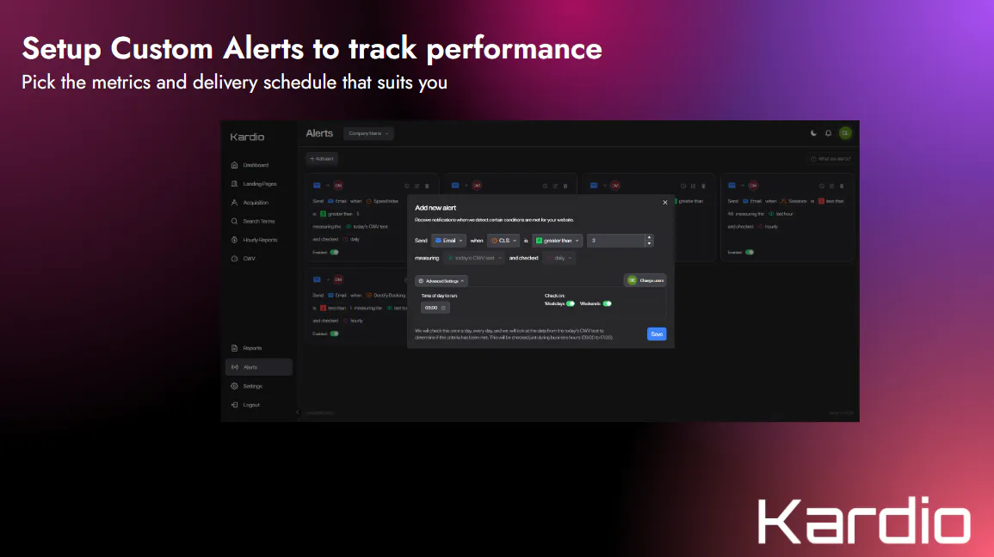Click the Kardio logo in the app sidebar
The image size is (994, 557).
(247, 137)
